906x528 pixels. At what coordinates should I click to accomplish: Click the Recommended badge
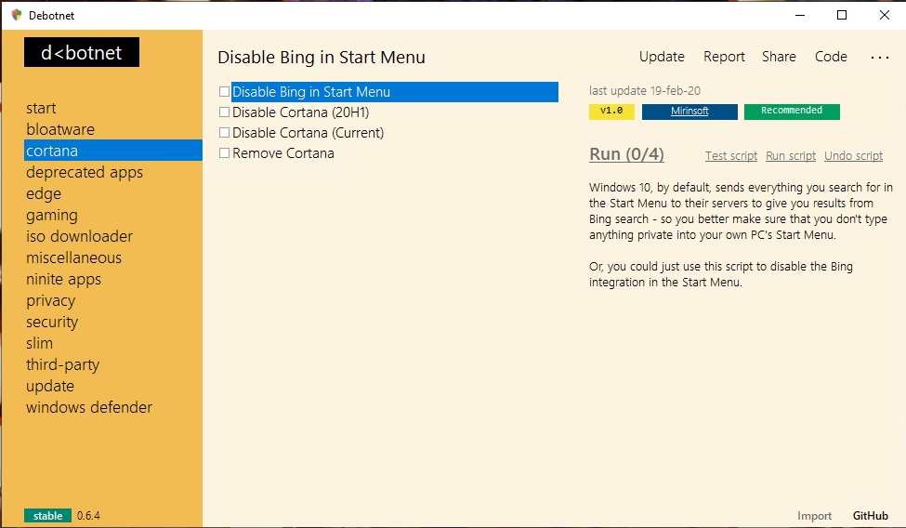[792, 111]
